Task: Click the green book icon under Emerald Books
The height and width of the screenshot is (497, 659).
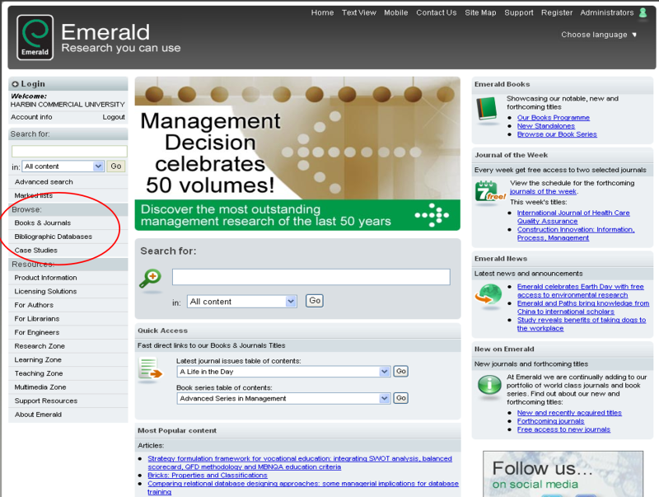Action: click(x=487, y=110)
